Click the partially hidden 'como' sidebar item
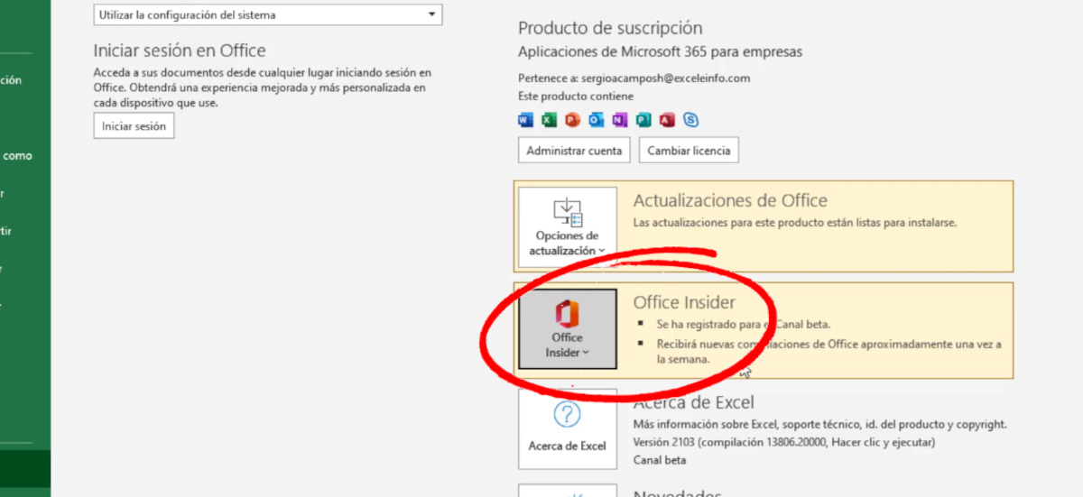Viewport: 1083px width, 497px height. point(17,156)
